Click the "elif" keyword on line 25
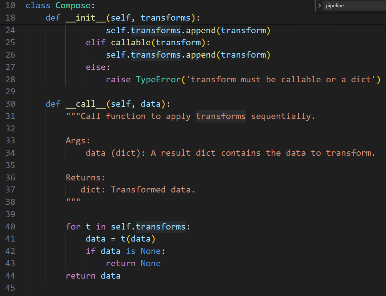 click(96, 42)
